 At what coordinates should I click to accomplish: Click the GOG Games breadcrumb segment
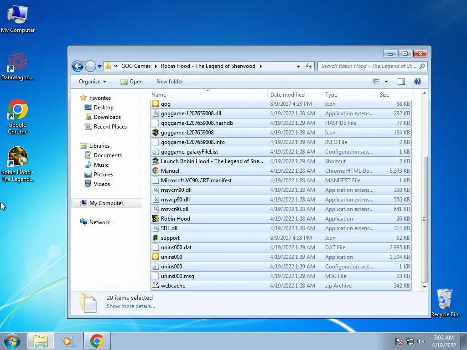coord(136,66)
